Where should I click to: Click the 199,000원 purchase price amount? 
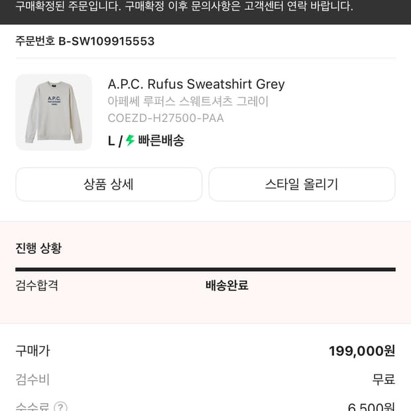tap(362, 351)
